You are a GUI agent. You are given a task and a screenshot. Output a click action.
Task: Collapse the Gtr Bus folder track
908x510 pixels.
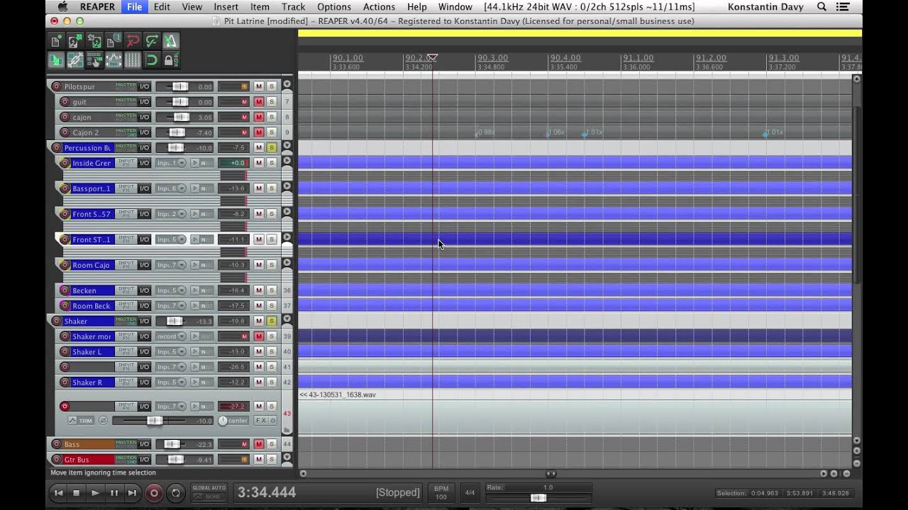pos(287,457)
